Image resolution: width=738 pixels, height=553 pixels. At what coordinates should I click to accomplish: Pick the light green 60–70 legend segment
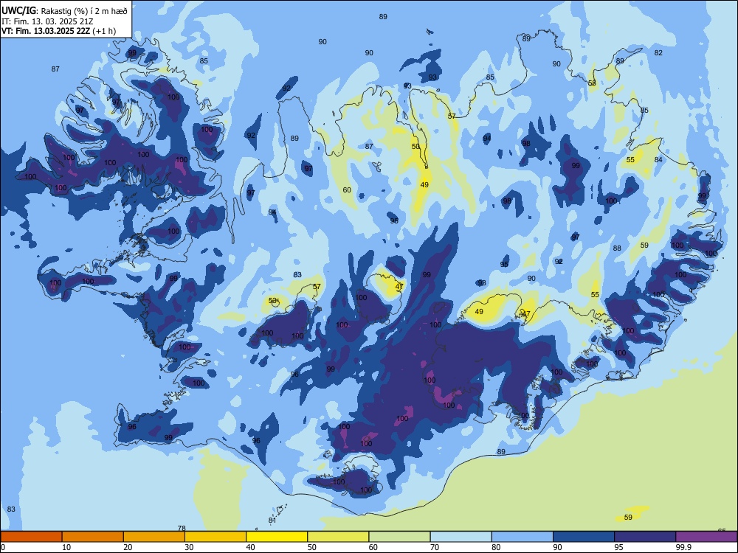(399, 537)
